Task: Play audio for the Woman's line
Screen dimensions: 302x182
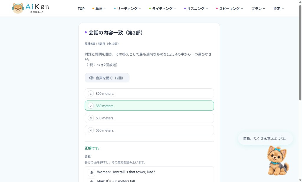Action: pos(91,173)
